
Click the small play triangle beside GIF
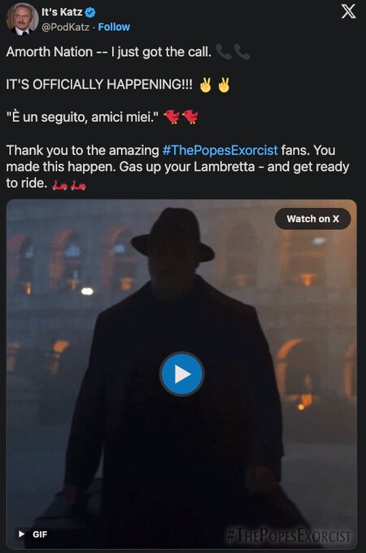pos(22,534)
